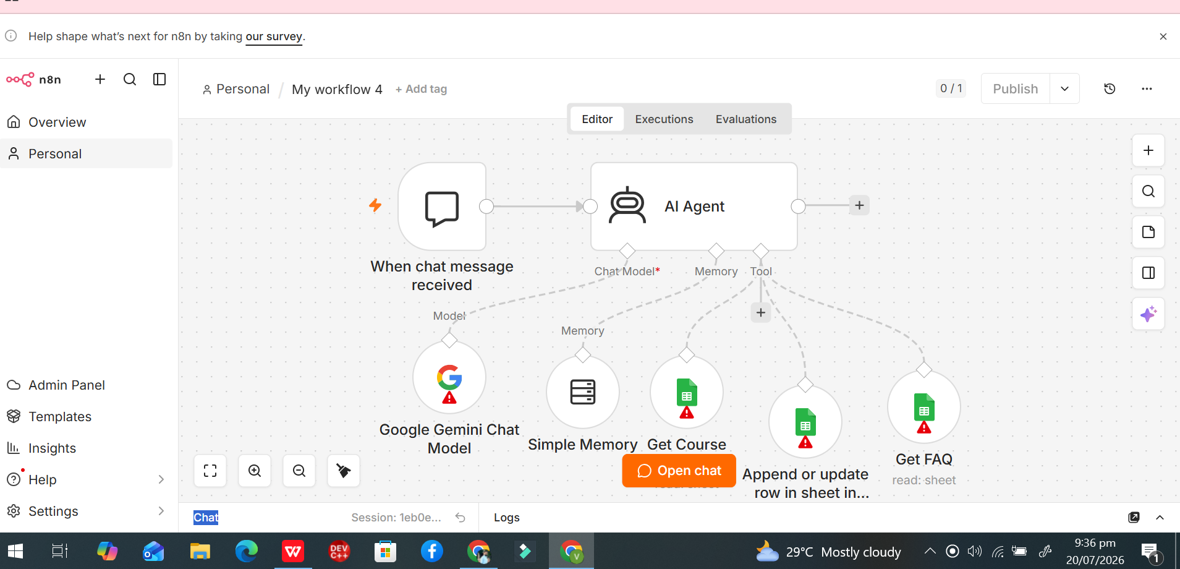Image resolution: width=1180 pixels, height=569 pixels.
Task: Open Microsoft Edge from taskbar
Action: coord(246,551)
